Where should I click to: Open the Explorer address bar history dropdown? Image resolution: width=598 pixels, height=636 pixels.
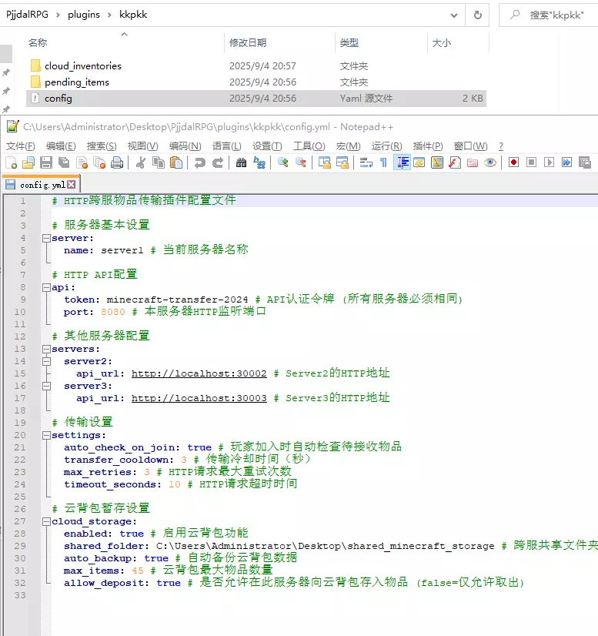[454, 15]
